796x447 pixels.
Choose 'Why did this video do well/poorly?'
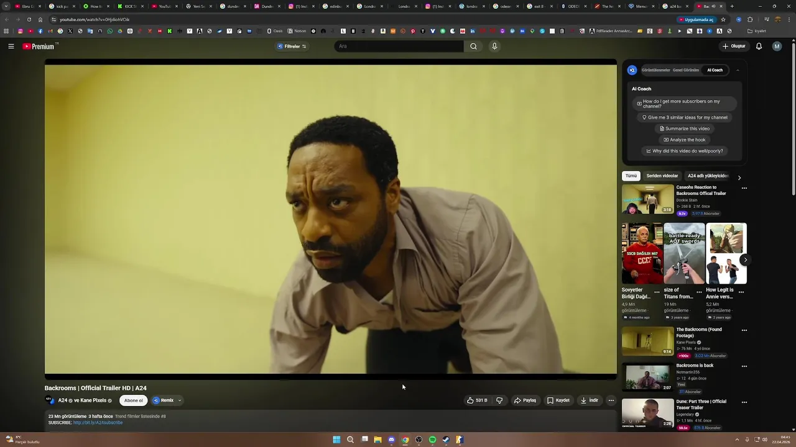[x=685, y=151]
